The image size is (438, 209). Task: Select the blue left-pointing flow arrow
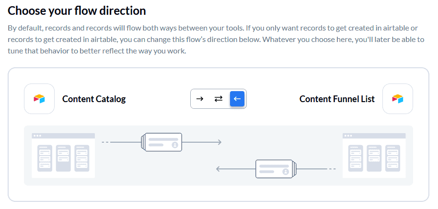pyautogui.click(x=237, y=99)
